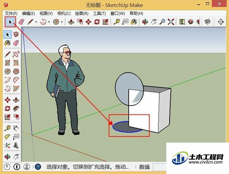The width and height of the screenshot is (229, 174).
Task: Select the Text label tool in the top toolbar
Action: pyautogui.click(x=125, y=22)
